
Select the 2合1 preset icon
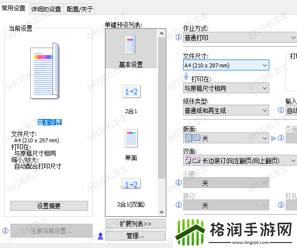pyautogui.click(x=131, y=91)
